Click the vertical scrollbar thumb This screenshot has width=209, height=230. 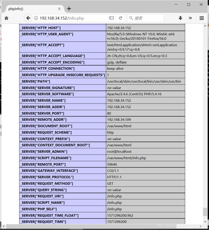(x=205, y=212)
